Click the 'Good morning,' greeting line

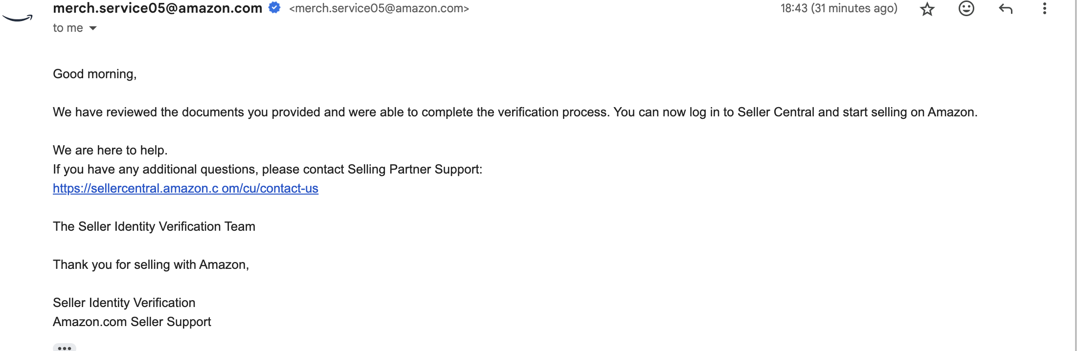tap(94, 74)
